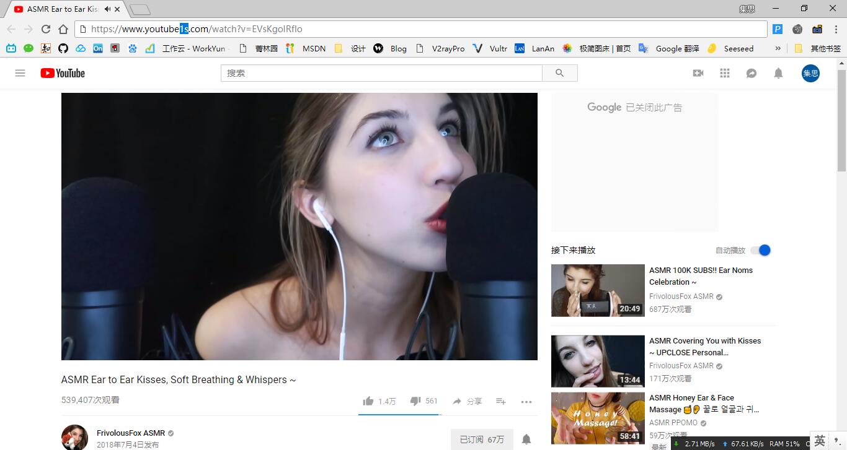Image resolution: width=847 pixels, height=450 pixels.
Task: Open the blue P extension icon
Action: (x=778, y=29)
